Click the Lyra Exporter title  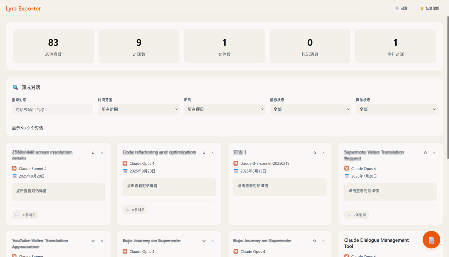point(24,8)
